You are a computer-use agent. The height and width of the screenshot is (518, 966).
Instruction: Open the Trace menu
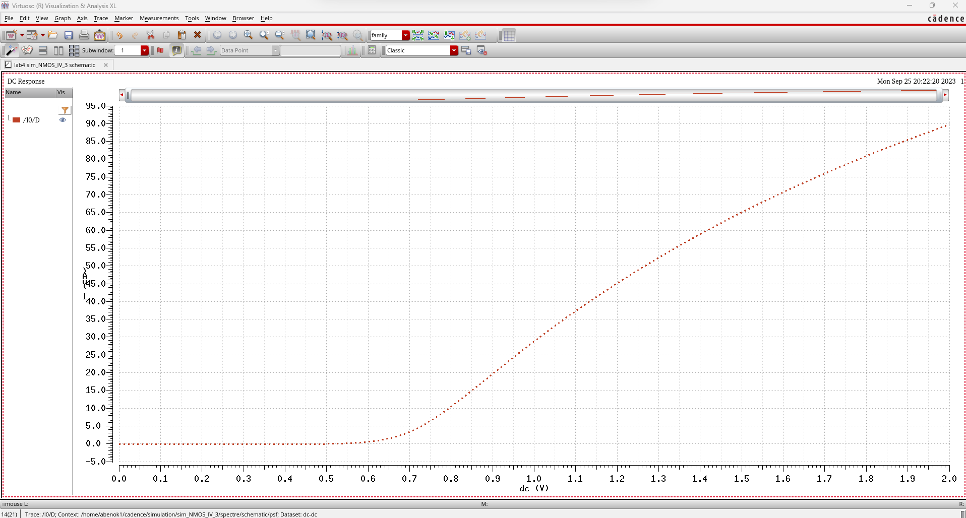pyautogui.click(x=101, y=18)
